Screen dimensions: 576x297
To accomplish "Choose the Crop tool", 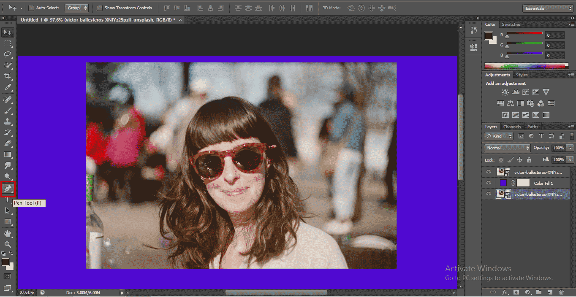I will (x=8, y=76).
